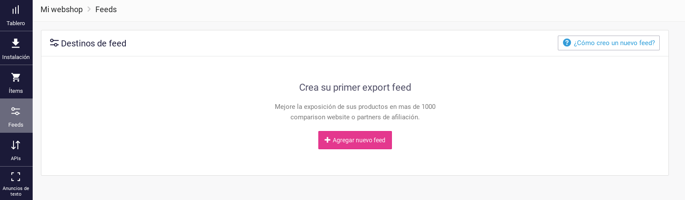The image size is (685, 200).
Task: Click the Agregar nuevo feed button label
Action: tap(359, 140)
